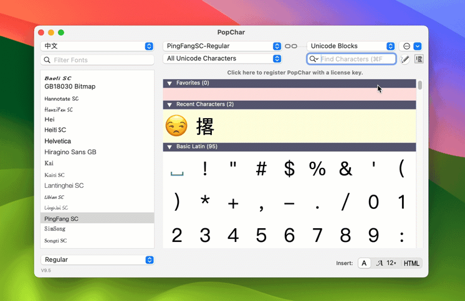The image size is (465, 301).
Task: Click the chain link icon beside font dropdown
Action: [x=290, y=46]
